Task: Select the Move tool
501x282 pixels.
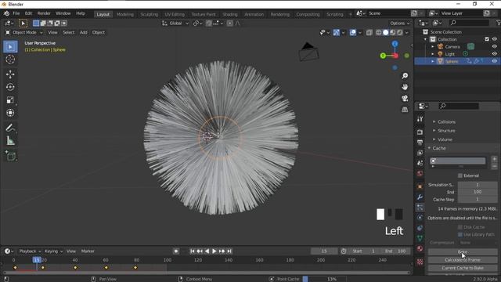Action: coord(10,74)
